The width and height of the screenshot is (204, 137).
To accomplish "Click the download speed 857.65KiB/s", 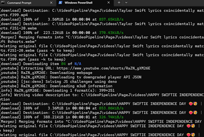I will 111,19.
